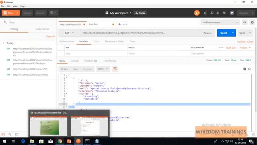Select the Pretty view button
Viewport: 257px width, 145px height.
64,69
